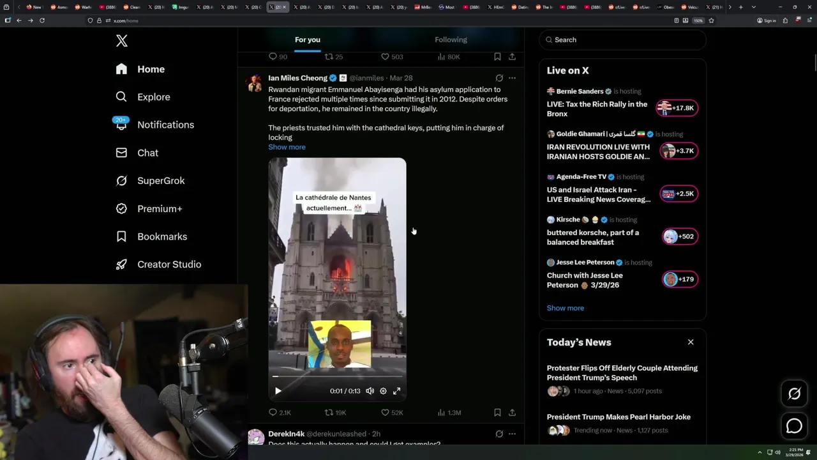Viewport: 817px width, 460px height.
Task: Join Bernie Sanders' Tax the Rich Rally live
Action: pyautogui.click(x=597, y=109)
